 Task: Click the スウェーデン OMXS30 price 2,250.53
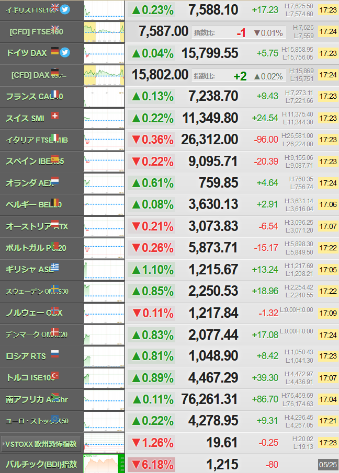tap(213, 291)
